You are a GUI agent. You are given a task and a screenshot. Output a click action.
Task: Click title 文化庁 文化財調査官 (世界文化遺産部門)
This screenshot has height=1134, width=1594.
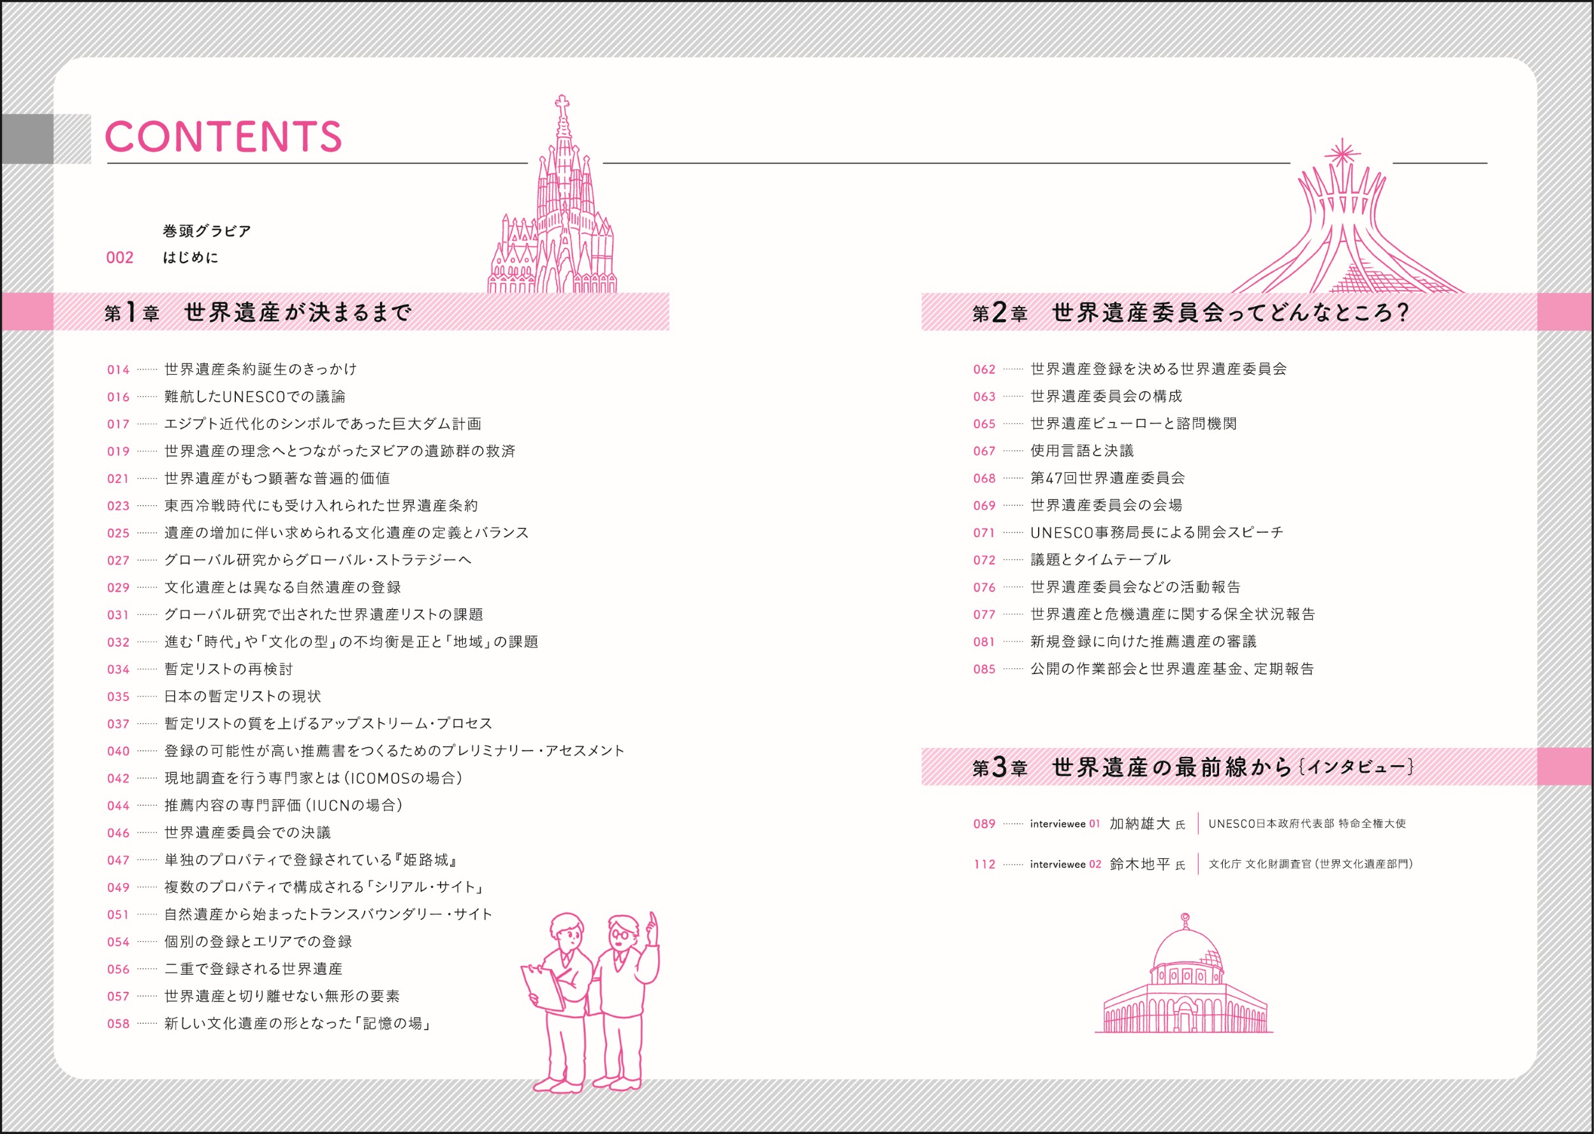coord(1311,865)
